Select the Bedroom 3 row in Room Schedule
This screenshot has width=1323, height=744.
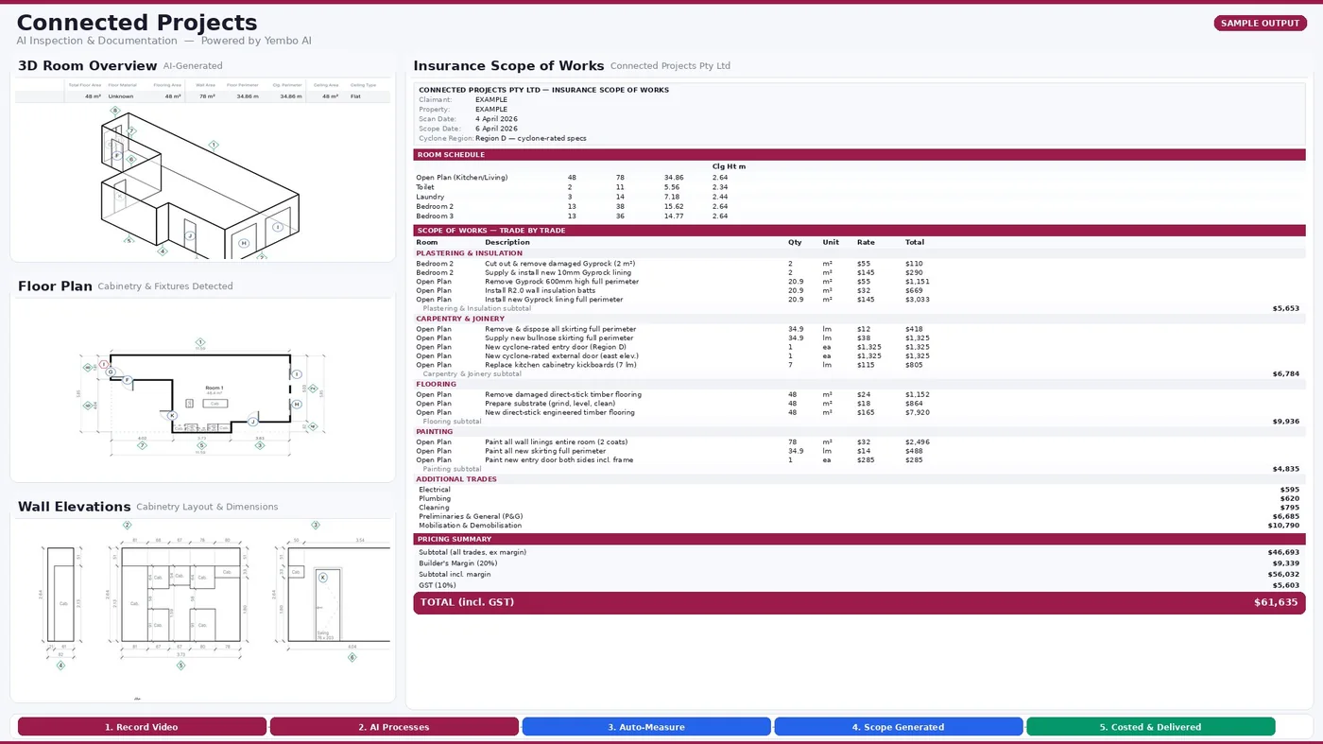point(859,216)
